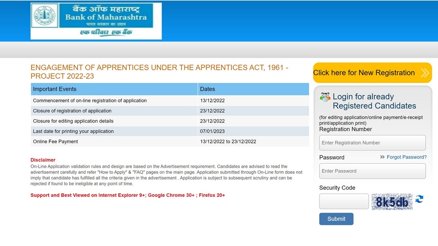Viewport: 438px width, 246px height.
Task: Click Login for already Registered Candidates heading
Action: (374, 101)
